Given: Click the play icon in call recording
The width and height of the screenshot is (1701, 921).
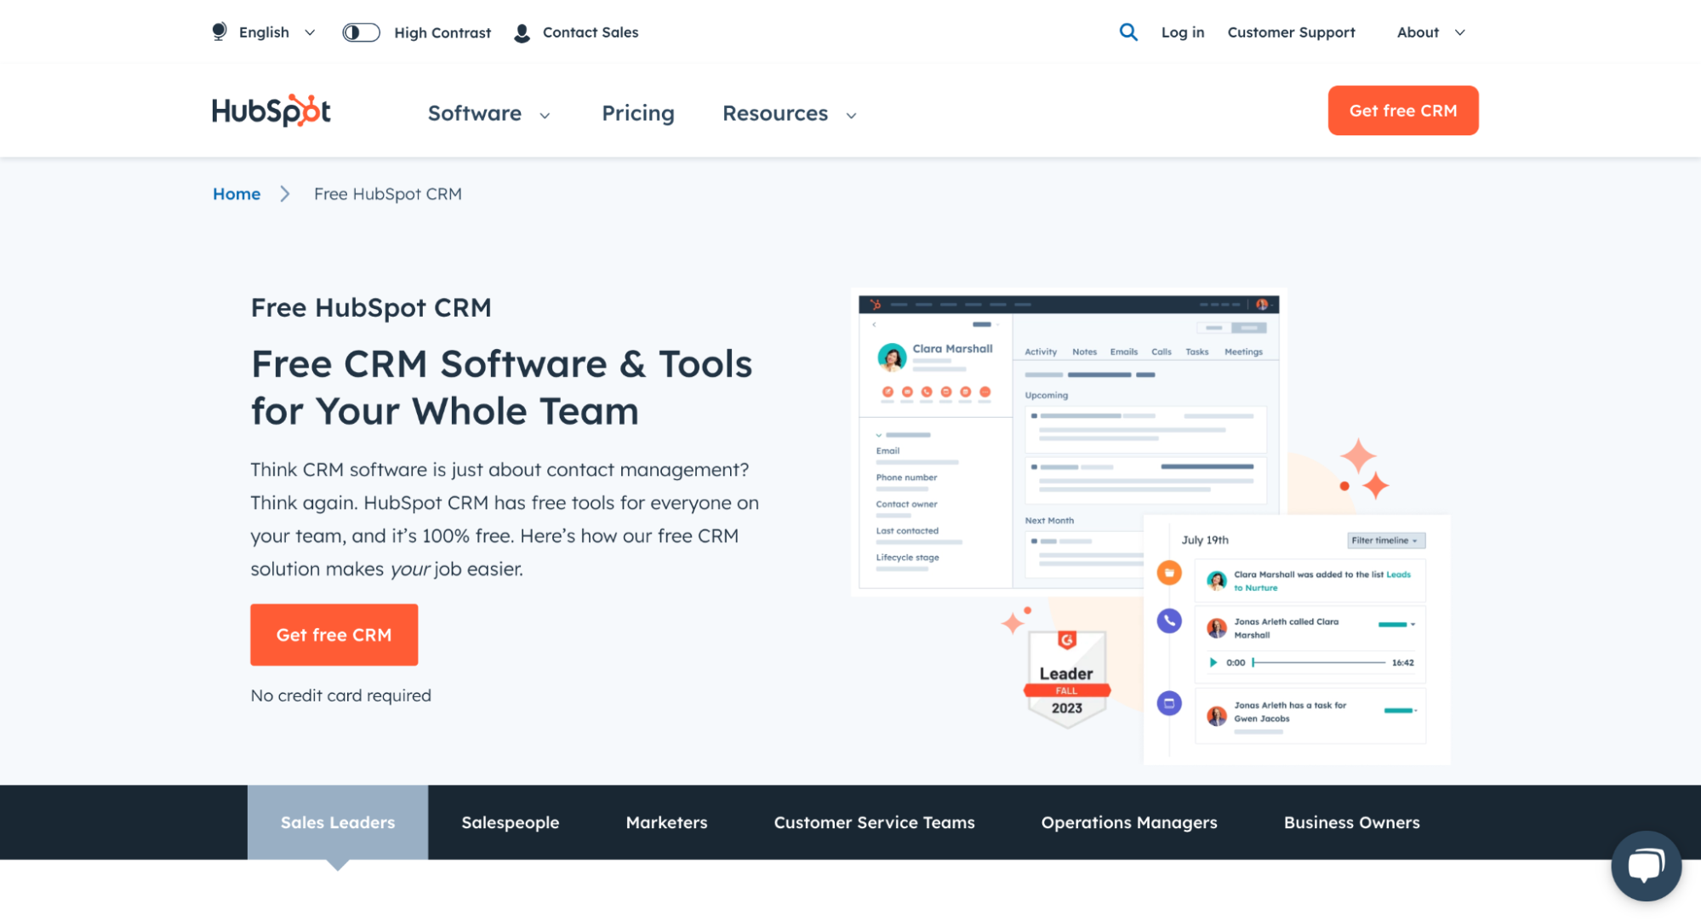Looking at the screenshot, I should (x=1213, y=662).
